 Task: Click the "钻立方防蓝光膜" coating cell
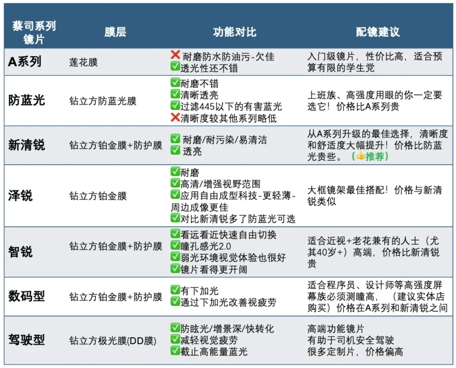(103, 101)
